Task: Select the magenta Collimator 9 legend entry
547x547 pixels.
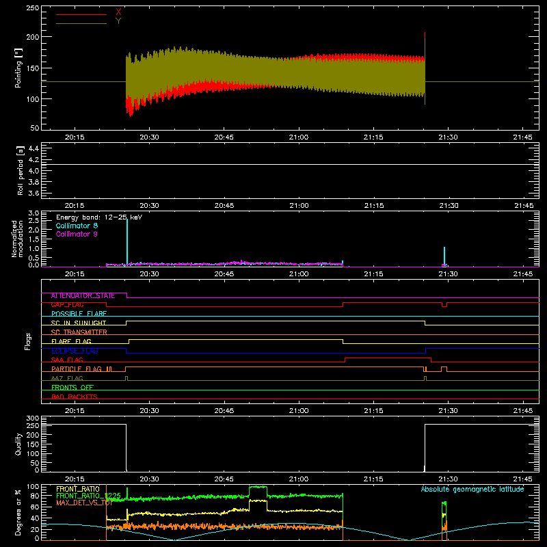Action: [x=77, y=234]
